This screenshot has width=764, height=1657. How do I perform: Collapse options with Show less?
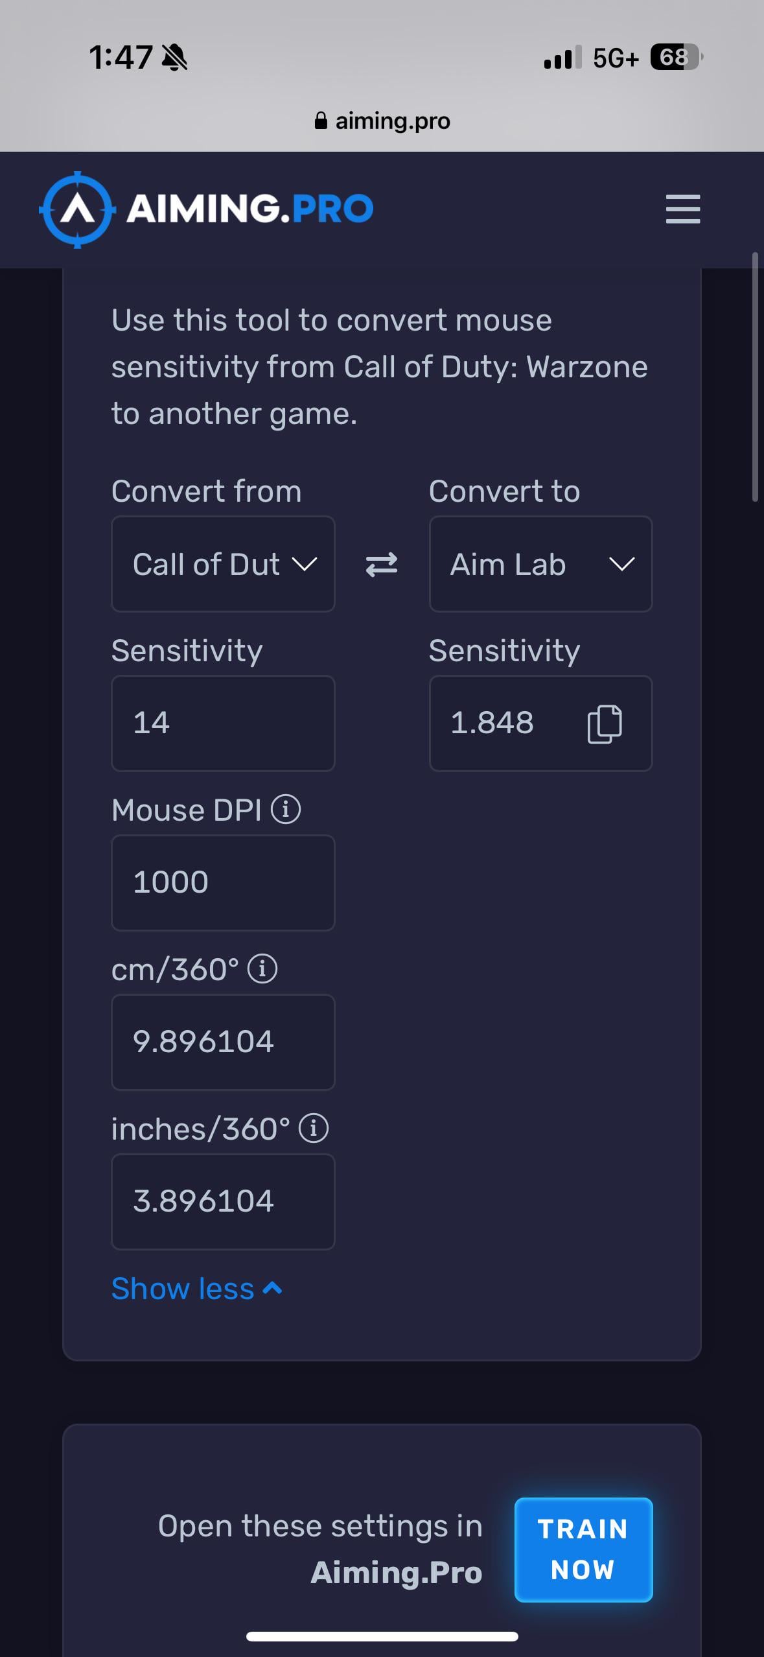(197, 1288)
